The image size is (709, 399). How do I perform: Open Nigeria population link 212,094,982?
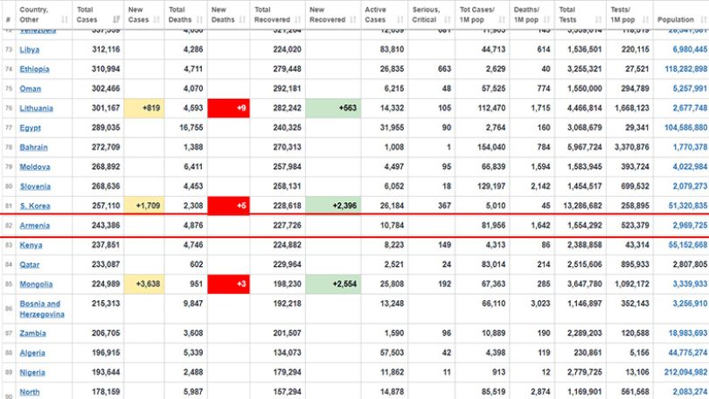686,372
